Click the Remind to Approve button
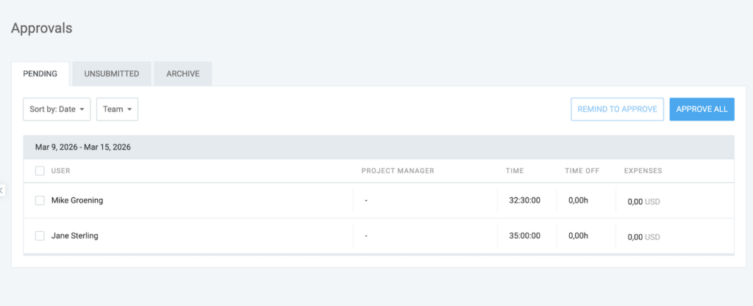Screen dimensions: 753x306 [x=617, y=109]
